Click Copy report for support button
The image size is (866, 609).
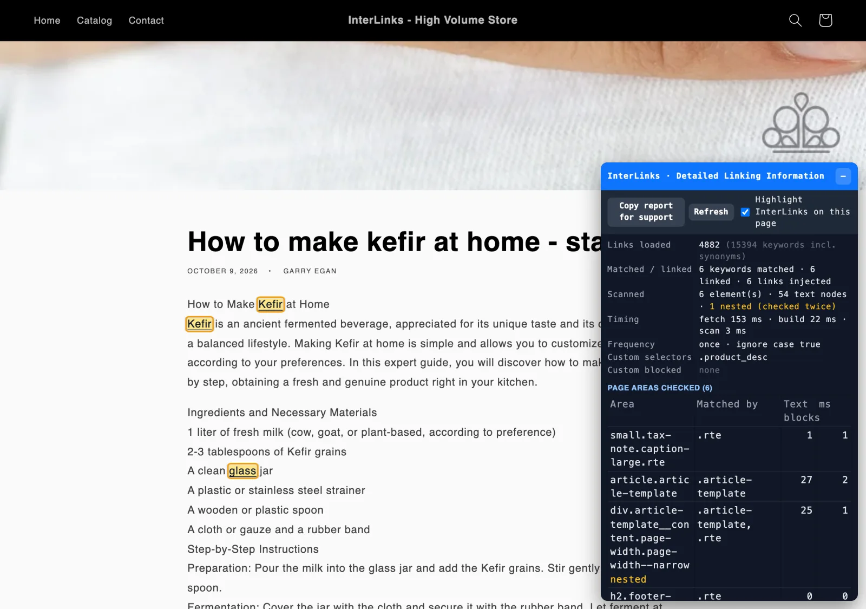click(x=646, y=212)
